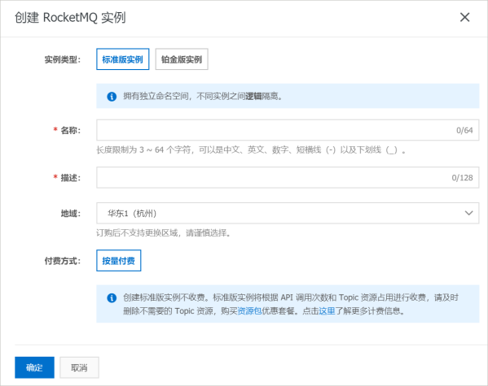Select 标准版实例 instance type
This screenshot has width=488, height=386.
pyautogui.click(x=123, y=59)
